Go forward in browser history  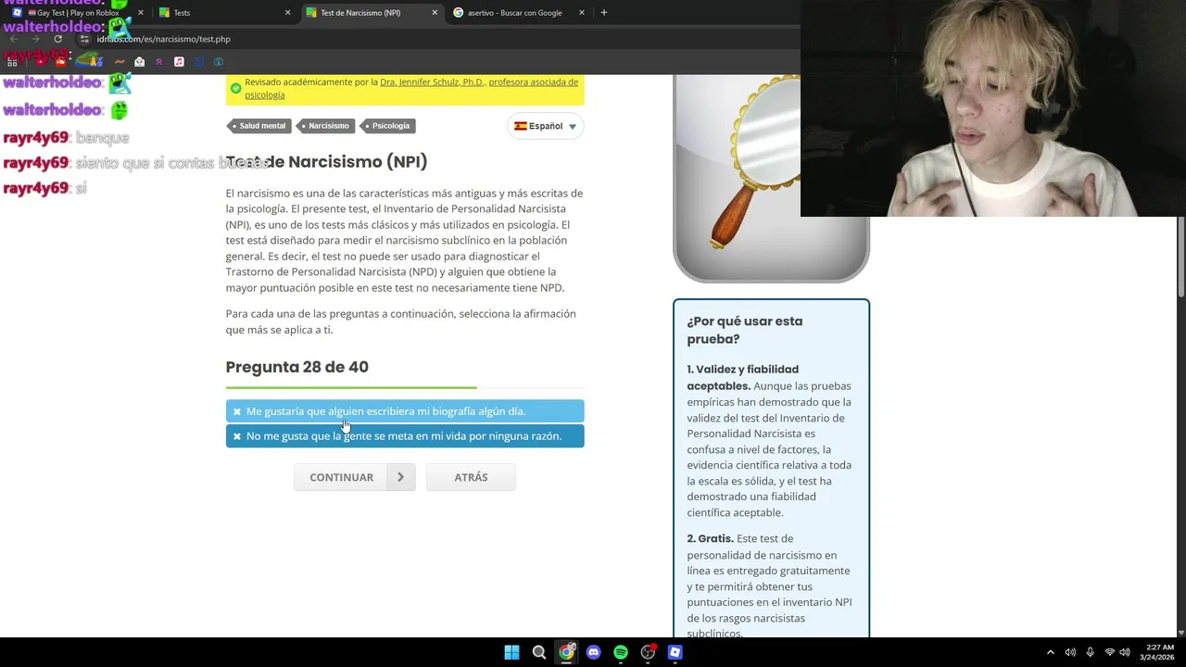[35, 39]
